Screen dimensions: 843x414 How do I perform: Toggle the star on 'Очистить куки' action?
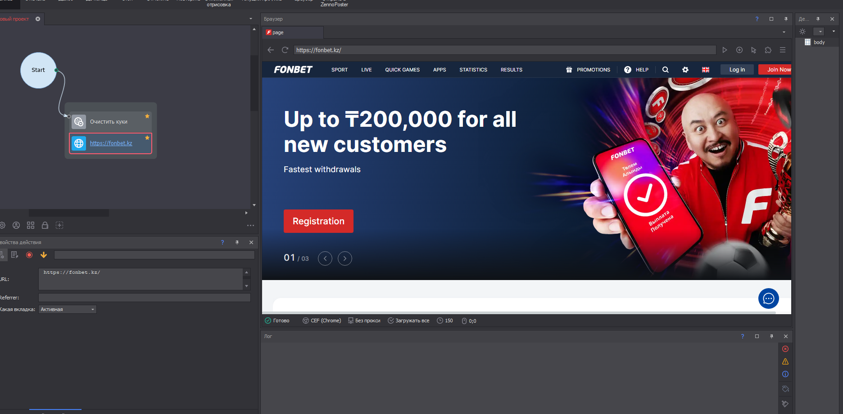147,116
